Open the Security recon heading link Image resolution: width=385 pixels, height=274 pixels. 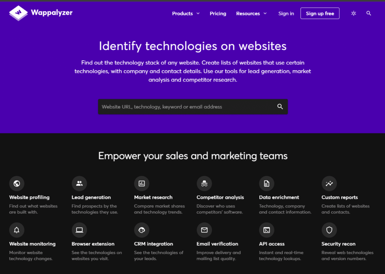(338, 244)
